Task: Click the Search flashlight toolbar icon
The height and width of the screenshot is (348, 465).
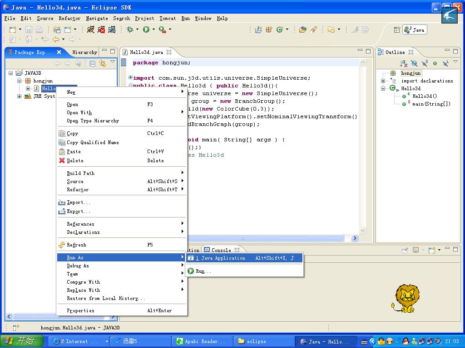Action: pos(313,29)
